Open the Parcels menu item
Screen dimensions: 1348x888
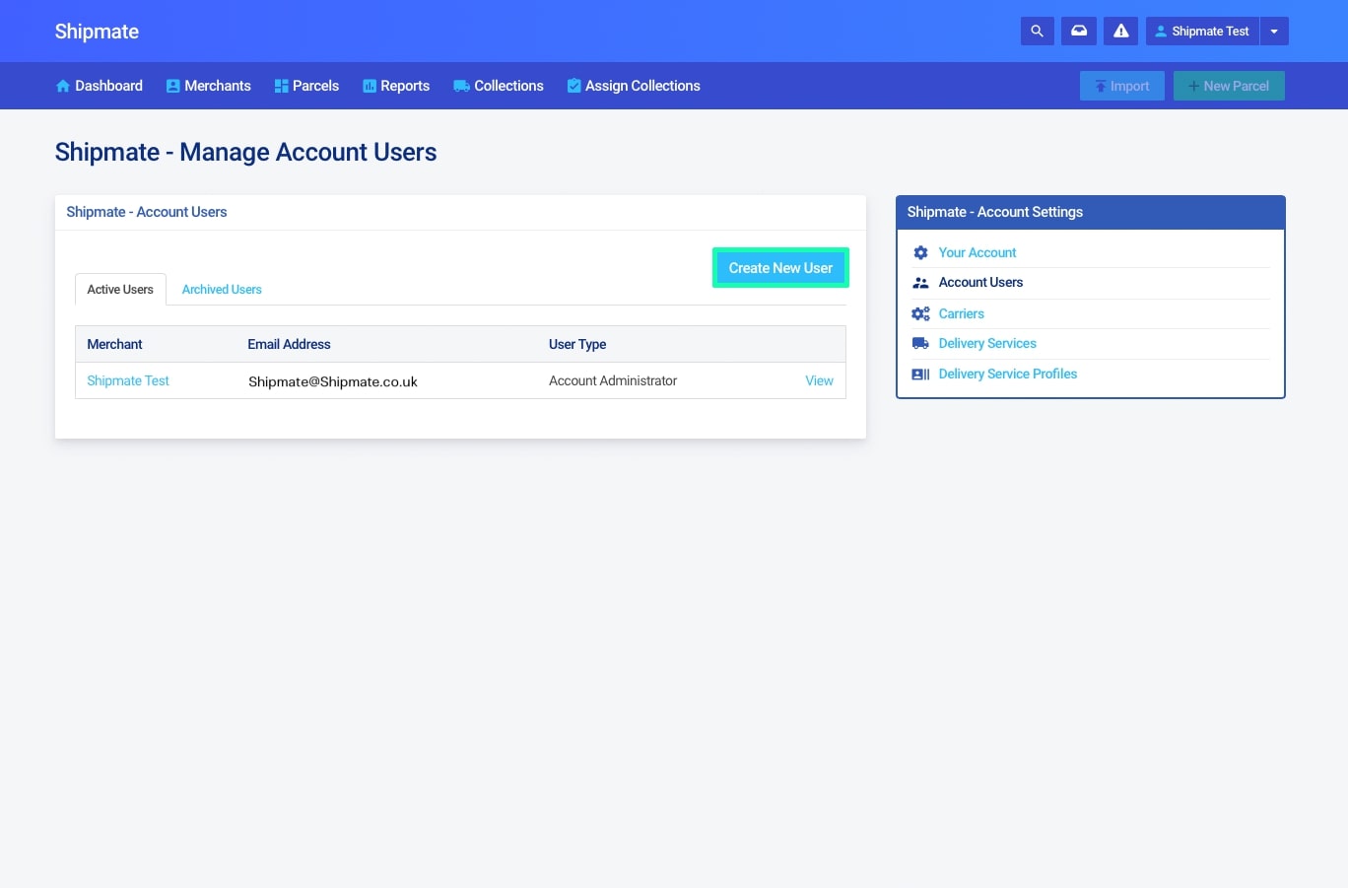(306, 86)
